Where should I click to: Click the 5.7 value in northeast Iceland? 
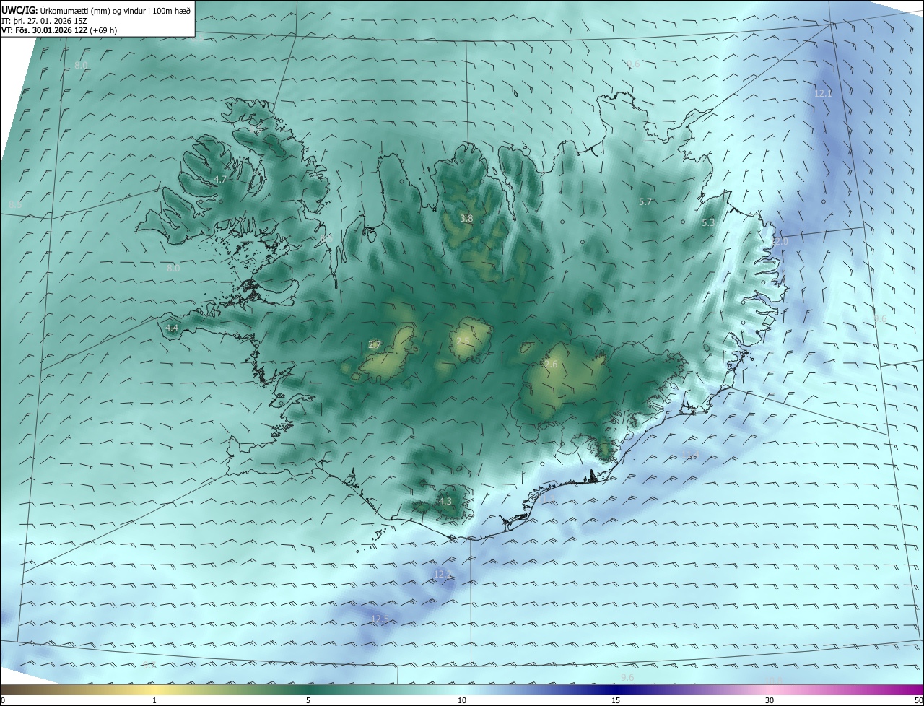point(645,202)
